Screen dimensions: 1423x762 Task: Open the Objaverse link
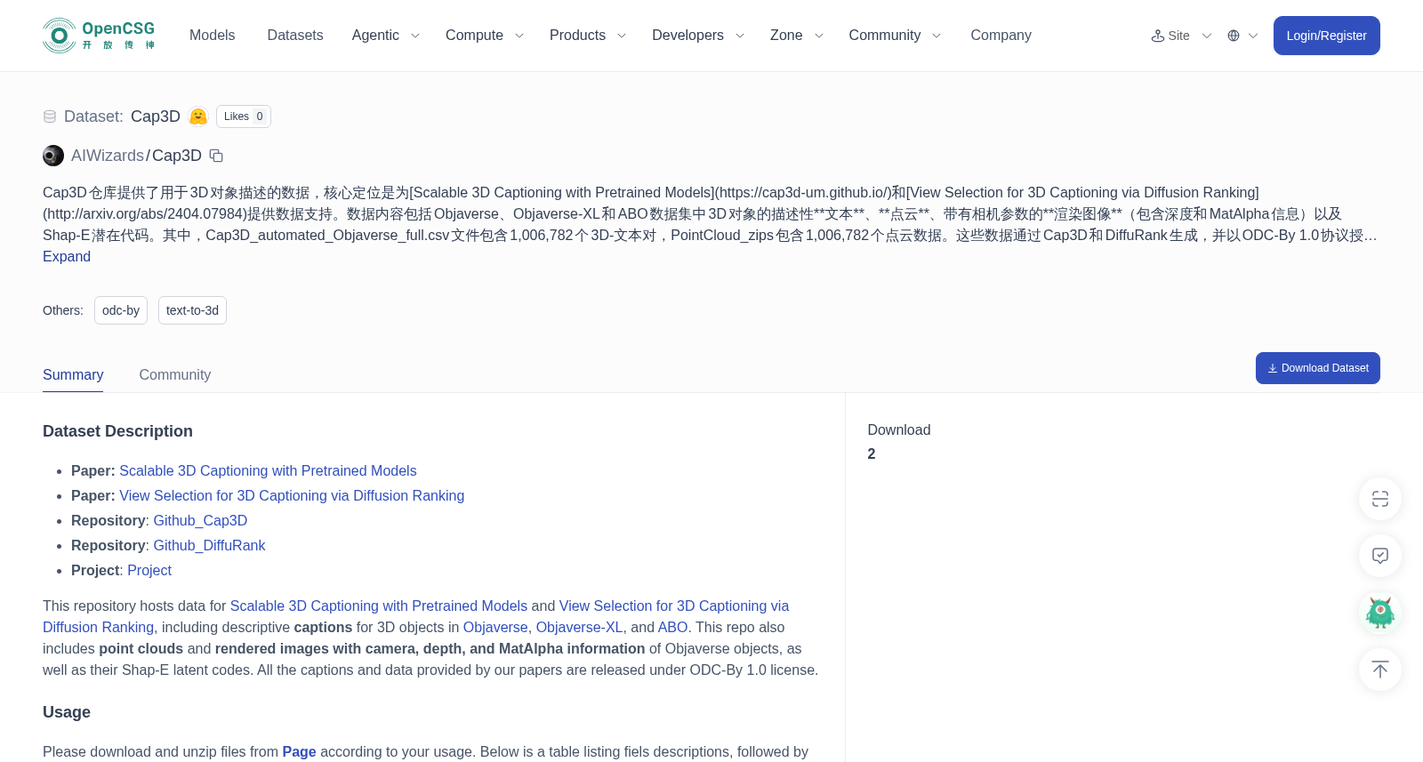coord(495,628)
